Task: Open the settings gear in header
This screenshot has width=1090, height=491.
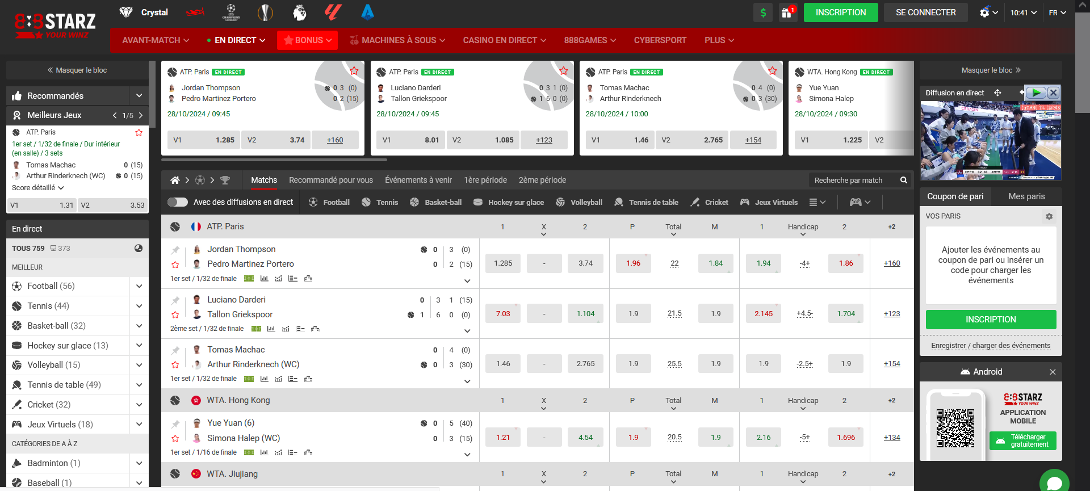Action: (x=984, y=12)
